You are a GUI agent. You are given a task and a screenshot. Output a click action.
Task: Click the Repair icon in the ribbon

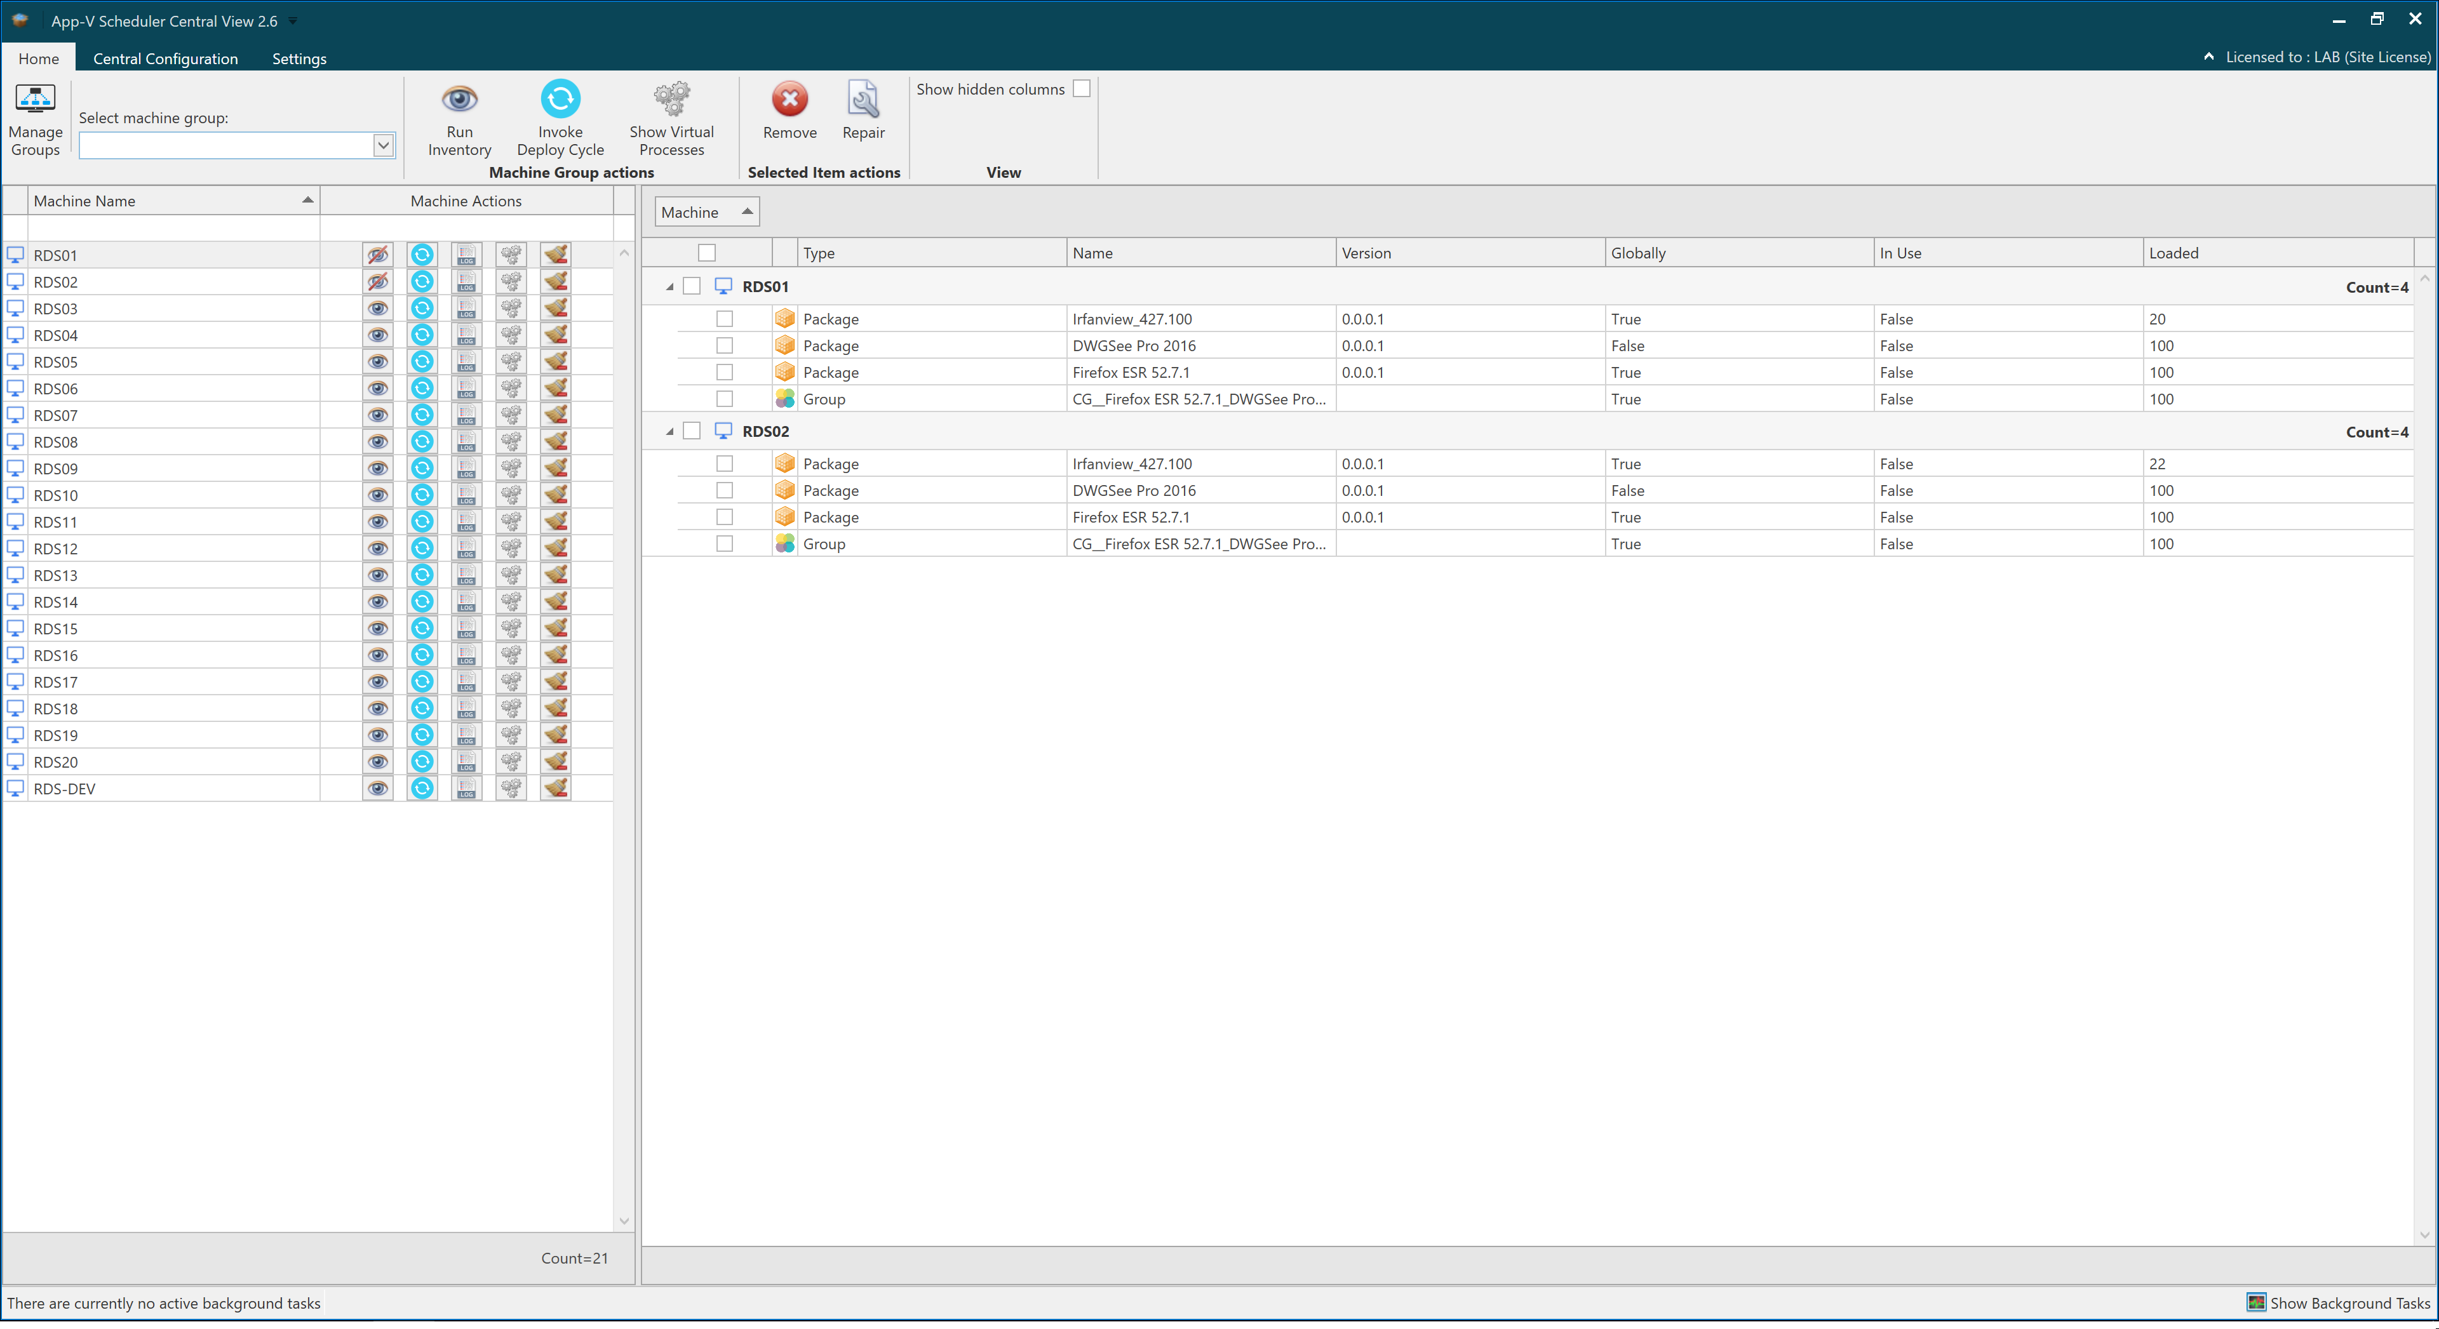(x=863, y=100)
